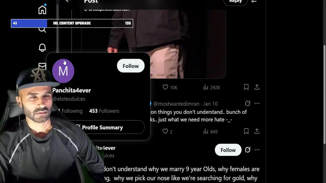Click the purple M profile avatar
This screenshot has width=326, height=183.
tap(63, 71)
